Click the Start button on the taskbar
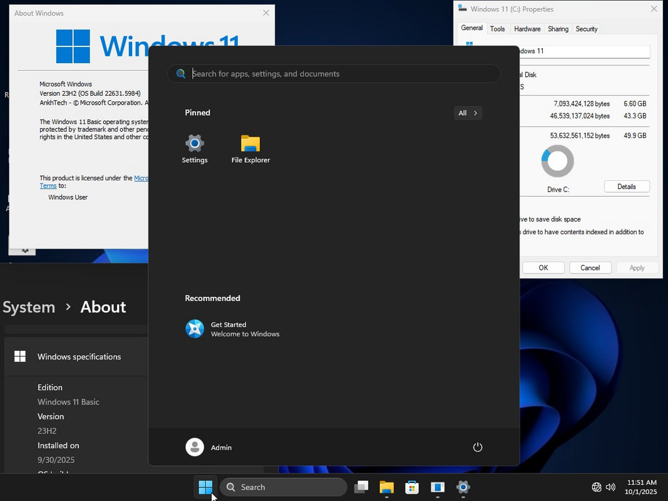The image size is (668, 501). click(x=205, y=487)
